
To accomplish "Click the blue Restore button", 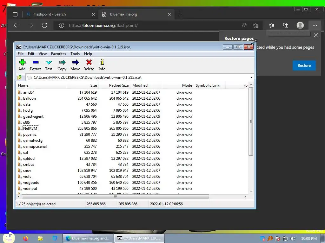I will click(x=304, y=65).
